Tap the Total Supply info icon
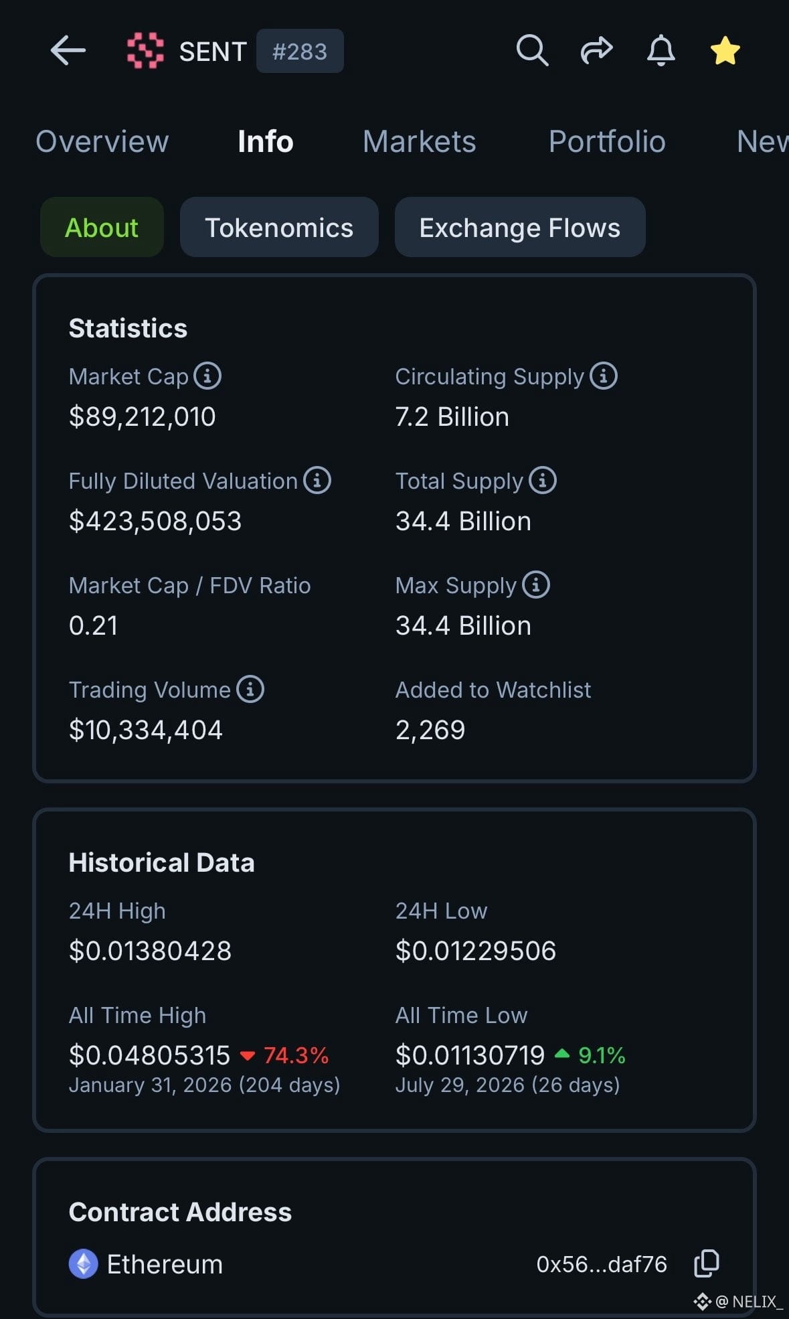789x1319 pixels. click(543, 480)
